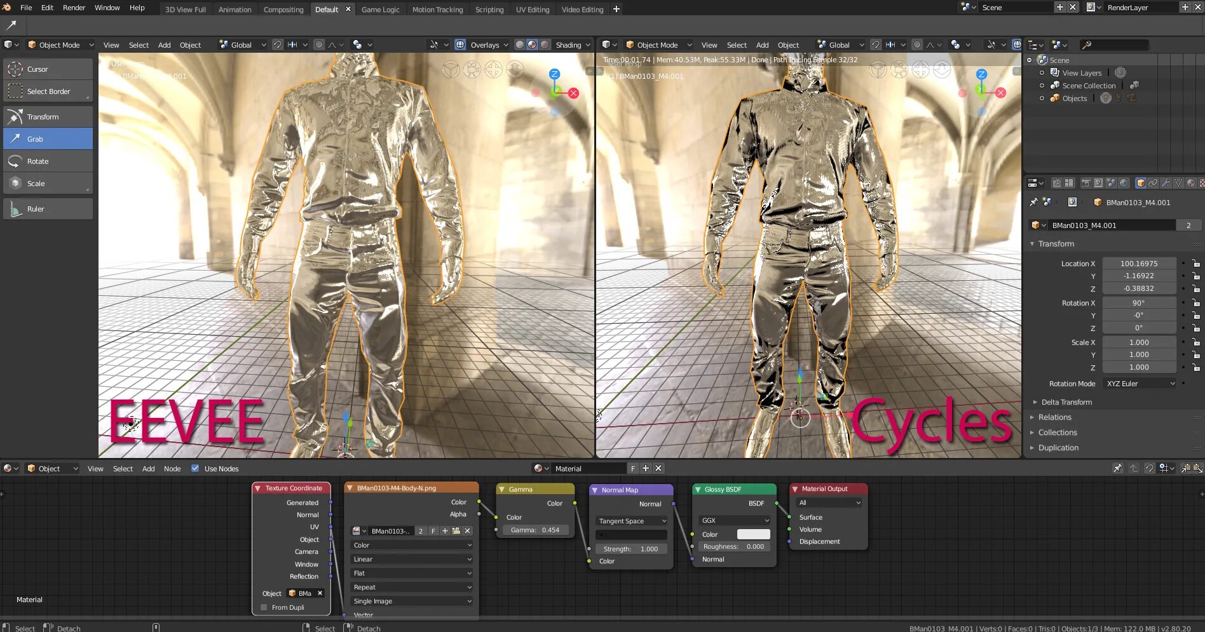Image resolution: width=1205 pixels, height=632 pixels.
Task: Click the Glossy BSDF Color swatch
Action: [x=754, y=534]
